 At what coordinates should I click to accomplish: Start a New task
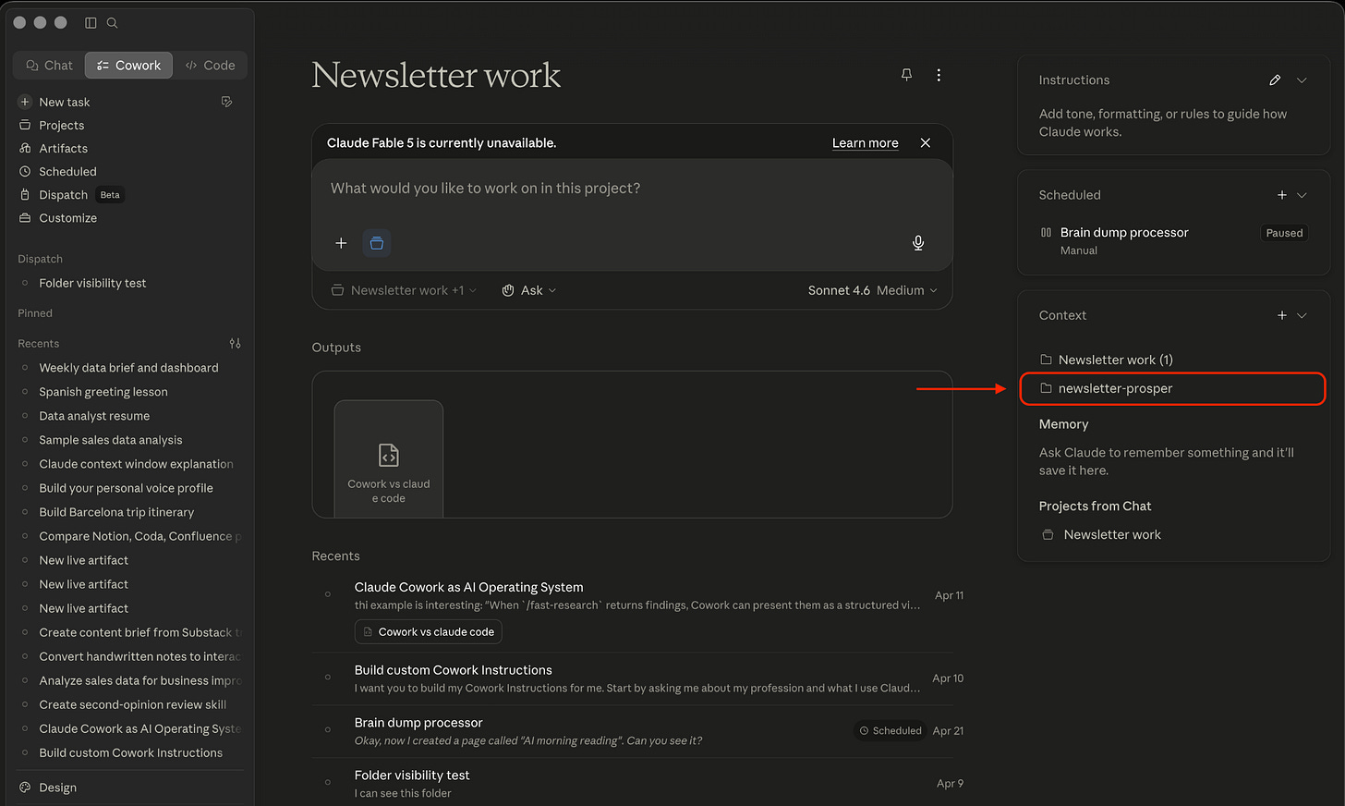click(x=65, y=102)
